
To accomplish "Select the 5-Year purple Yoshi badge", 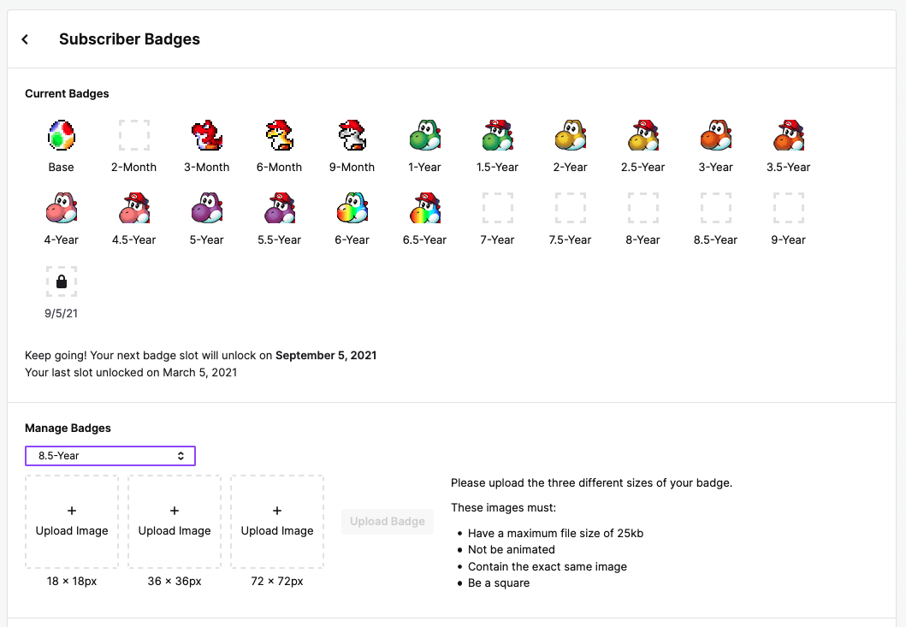I will click(206, 207).
